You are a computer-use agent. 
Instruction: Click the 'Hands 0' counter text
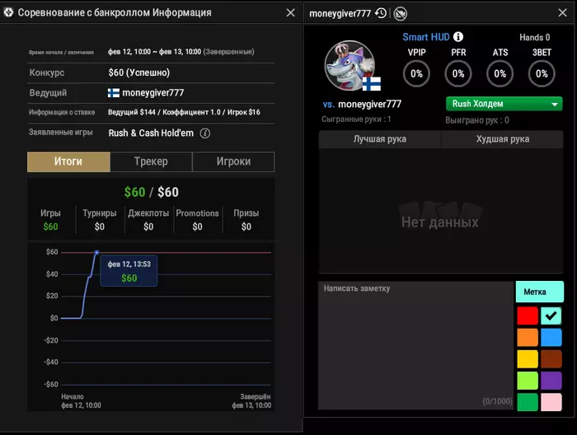535,37
